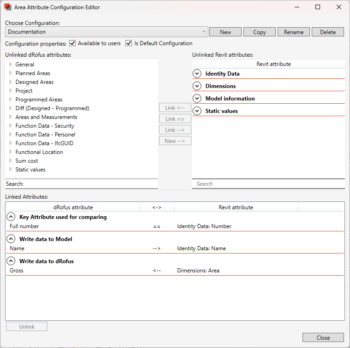Click the Copy configuration button

(260, 32)
